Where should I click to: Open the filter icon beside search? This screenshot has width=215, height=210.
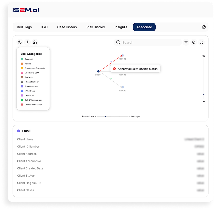pos(186,42)
